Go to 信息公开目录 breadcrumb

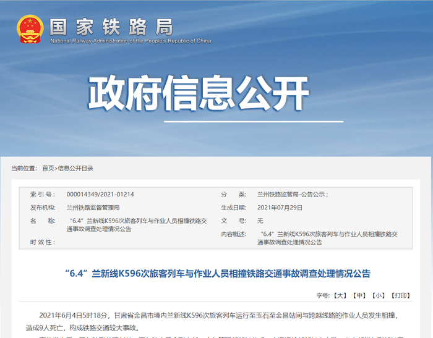75,168
